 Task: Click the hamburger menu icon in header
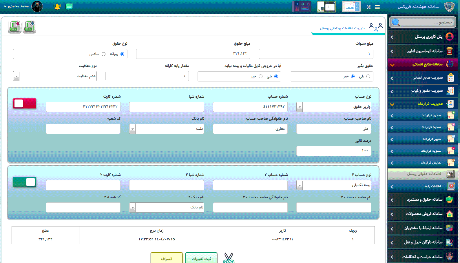tap(377, 7)
